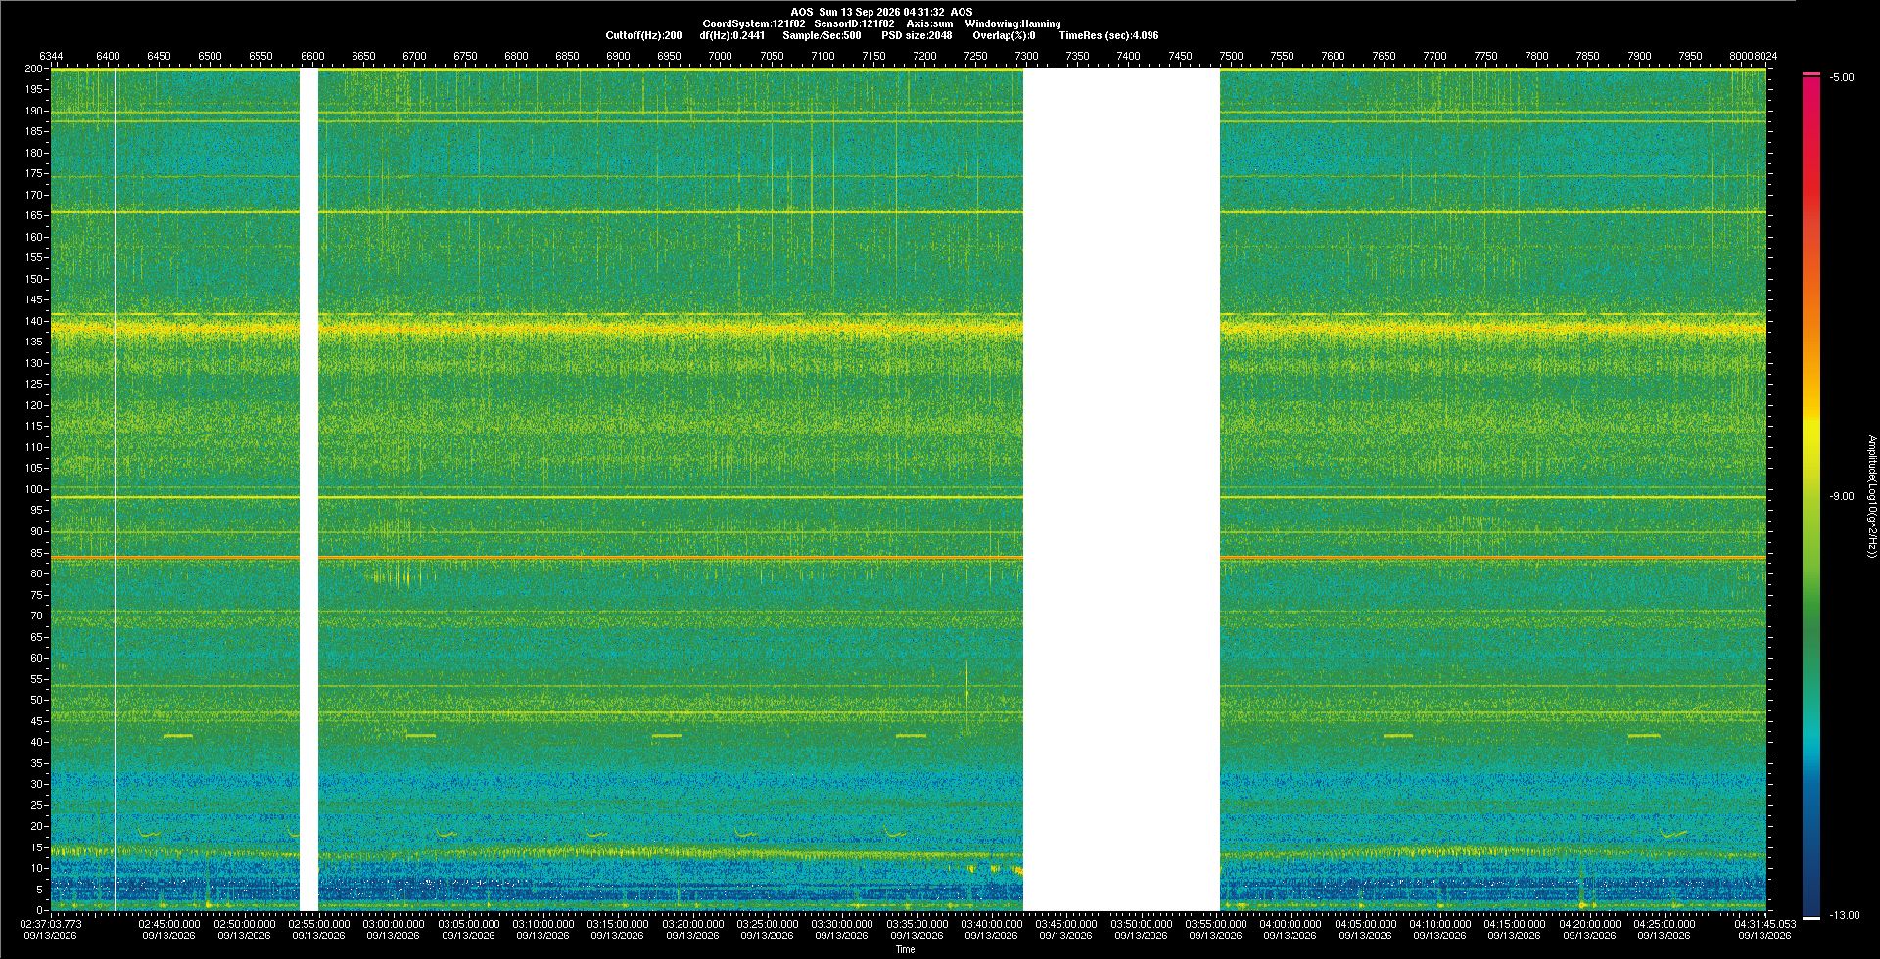Click the 02:37:03.773 start time label
The width and height of the screenshot is (1880, 959).
point(52,923)
